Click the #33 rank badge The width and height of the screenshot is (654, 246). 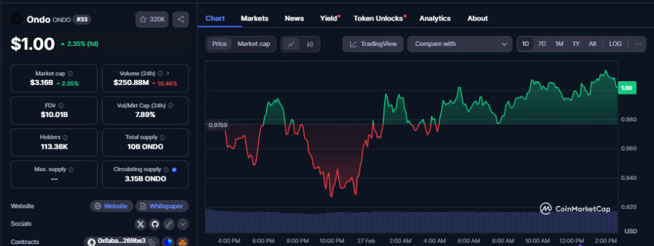[x=82, y=19]
